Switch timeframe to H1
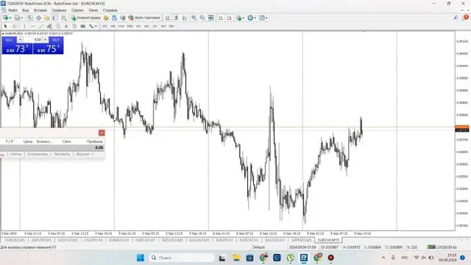 click(138, 26)
